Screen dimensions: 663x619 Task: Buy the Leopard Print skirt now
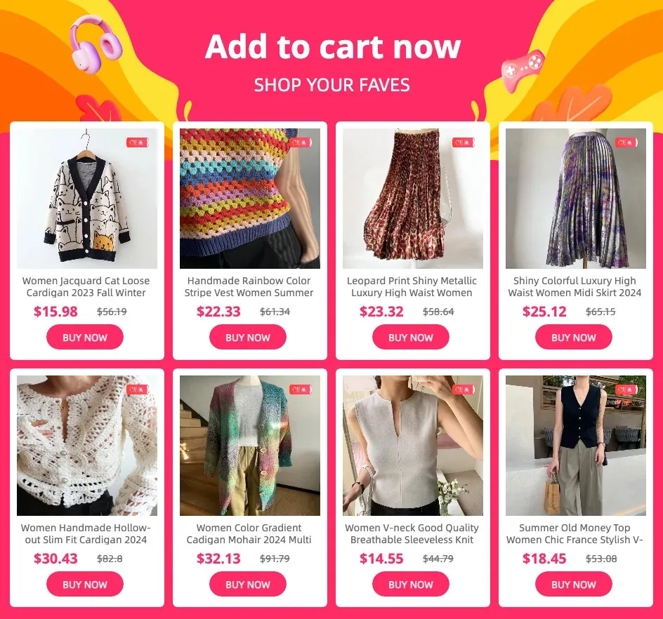(411, 337)
